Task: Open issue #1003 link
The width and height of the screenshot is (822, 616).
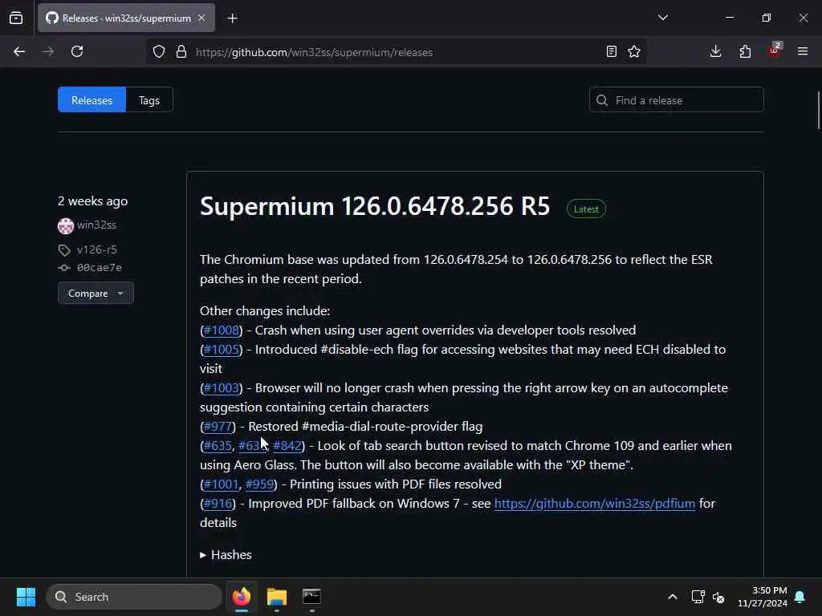Action: coord(222,388)
